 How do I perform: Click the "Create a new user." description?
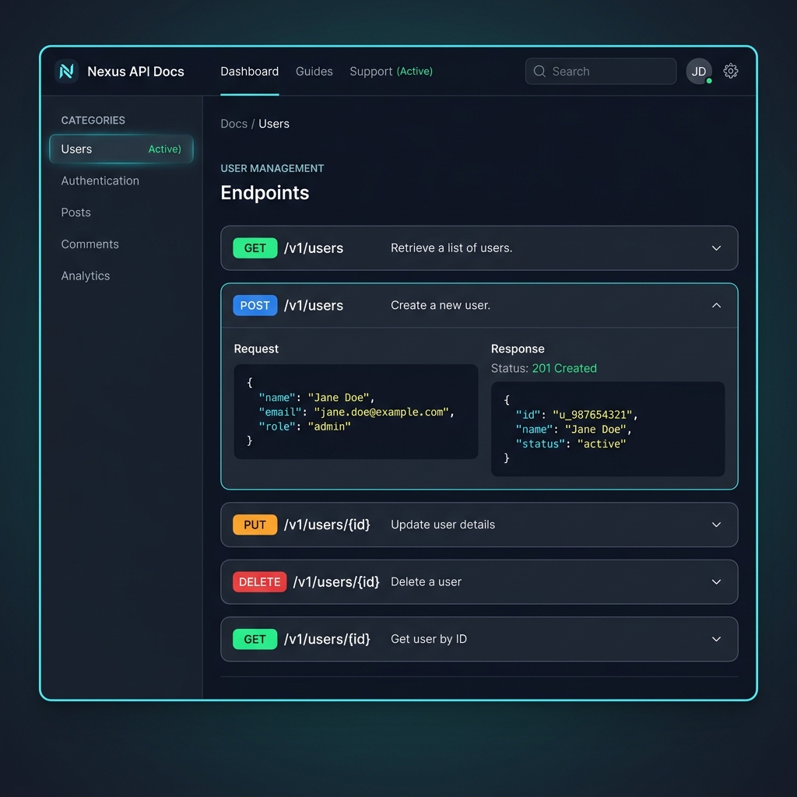441,305
